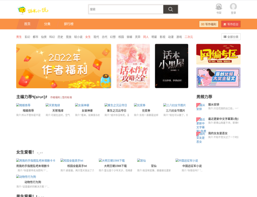Choose the 二次元 category link

pos(189,37)
